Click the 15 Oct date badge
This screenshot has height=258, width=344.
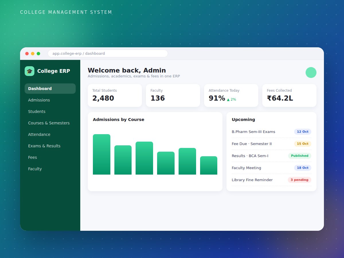click(x=302, y=144)
